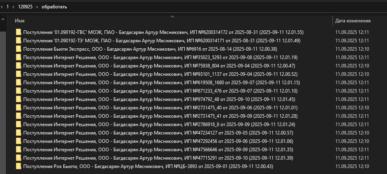Sort by Дата изменения column header
The width and height of the screenshot is (387, 174).
tap(353, 21)
